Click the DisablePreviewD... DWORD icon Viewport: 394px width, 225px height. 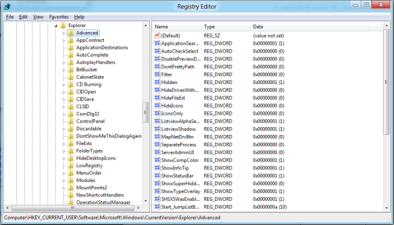[x=157, y=59]
